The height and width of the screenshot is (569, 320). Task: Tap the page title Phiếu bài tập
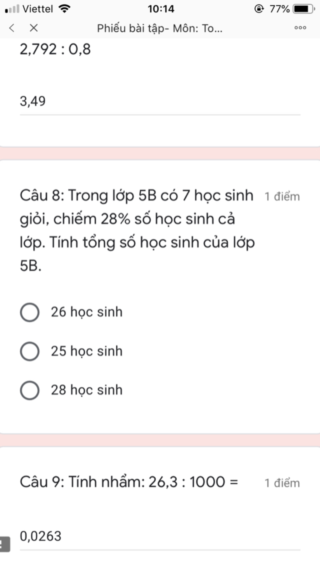[160, 28]
